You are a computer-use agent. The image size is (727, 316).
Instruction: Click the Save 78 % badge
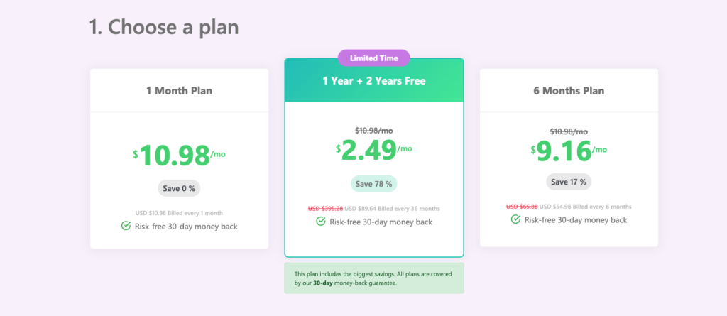[x=373, y=184]
